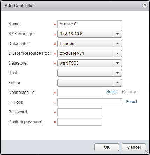Focus the Password field

80,112
